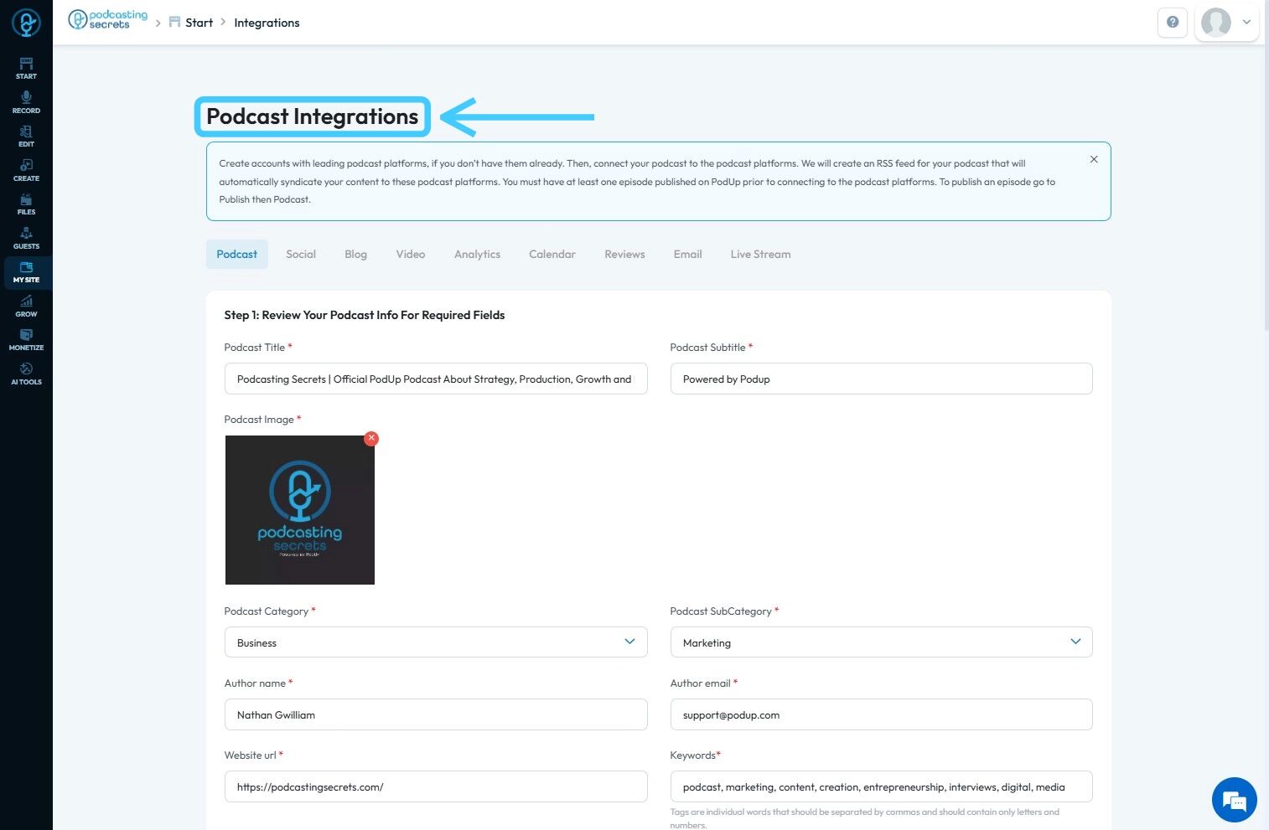Click Integrations in the breadcrumb
Image resolution: width=1269 pixels, height=830 pixels.
click(267, 23)
